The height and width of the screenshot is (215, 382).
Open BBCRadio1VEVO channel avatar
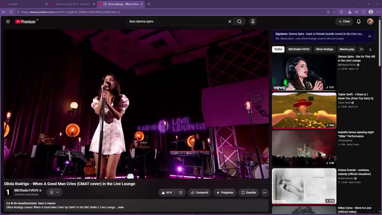point(8,192)
